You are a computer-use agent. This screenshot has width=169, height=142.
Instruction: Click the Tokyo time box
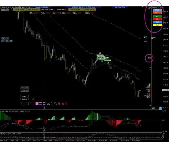pos(75,10)
